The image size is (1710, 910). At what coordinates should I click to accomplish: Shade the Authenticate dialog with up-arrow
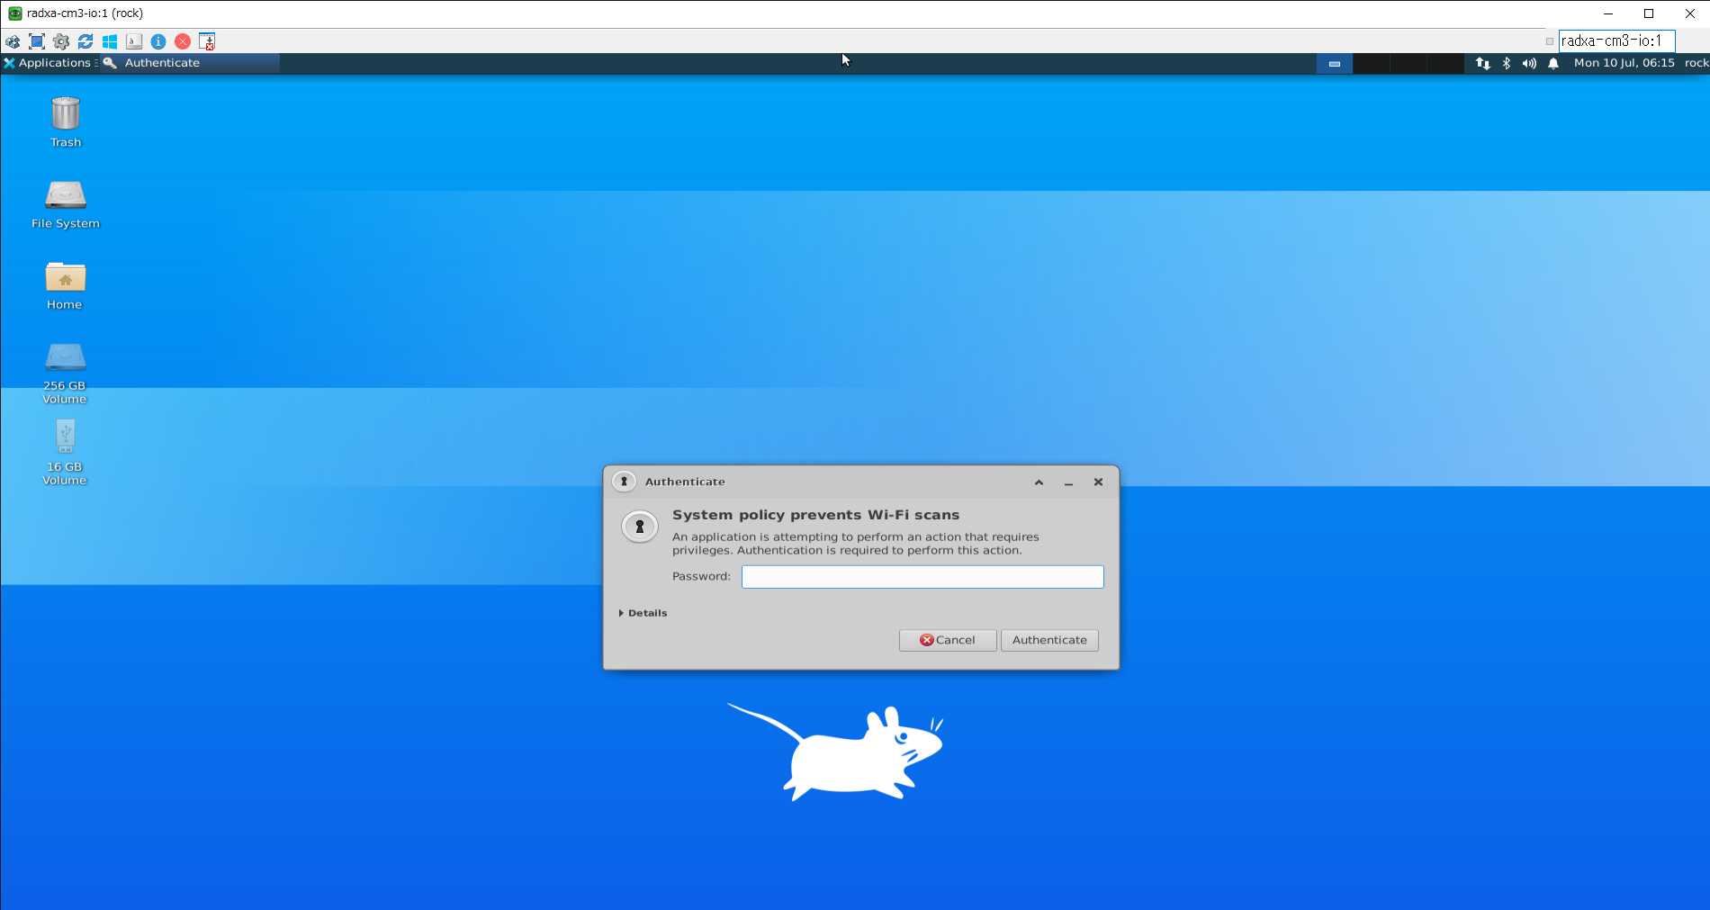click(x=1039, y=482)
